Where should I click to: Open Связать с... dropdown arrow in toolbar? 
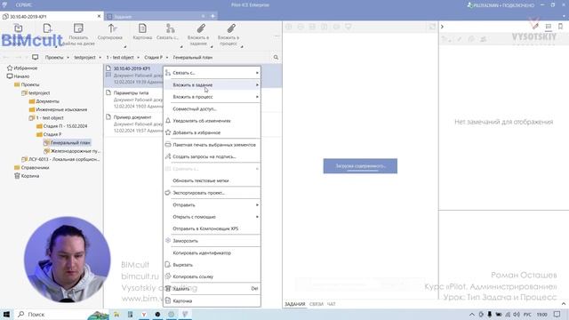181,47
